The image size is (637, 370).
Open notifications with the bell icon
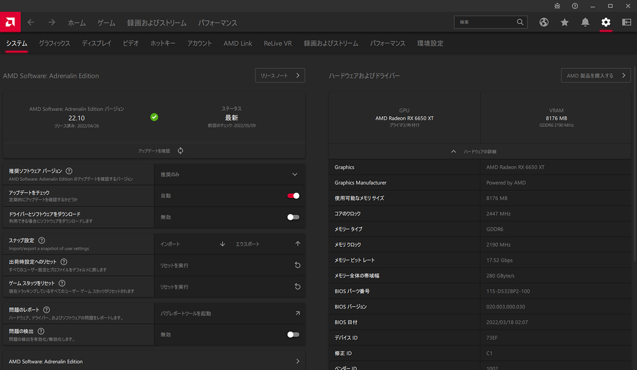pyautogui.click(x=585, y=22)
